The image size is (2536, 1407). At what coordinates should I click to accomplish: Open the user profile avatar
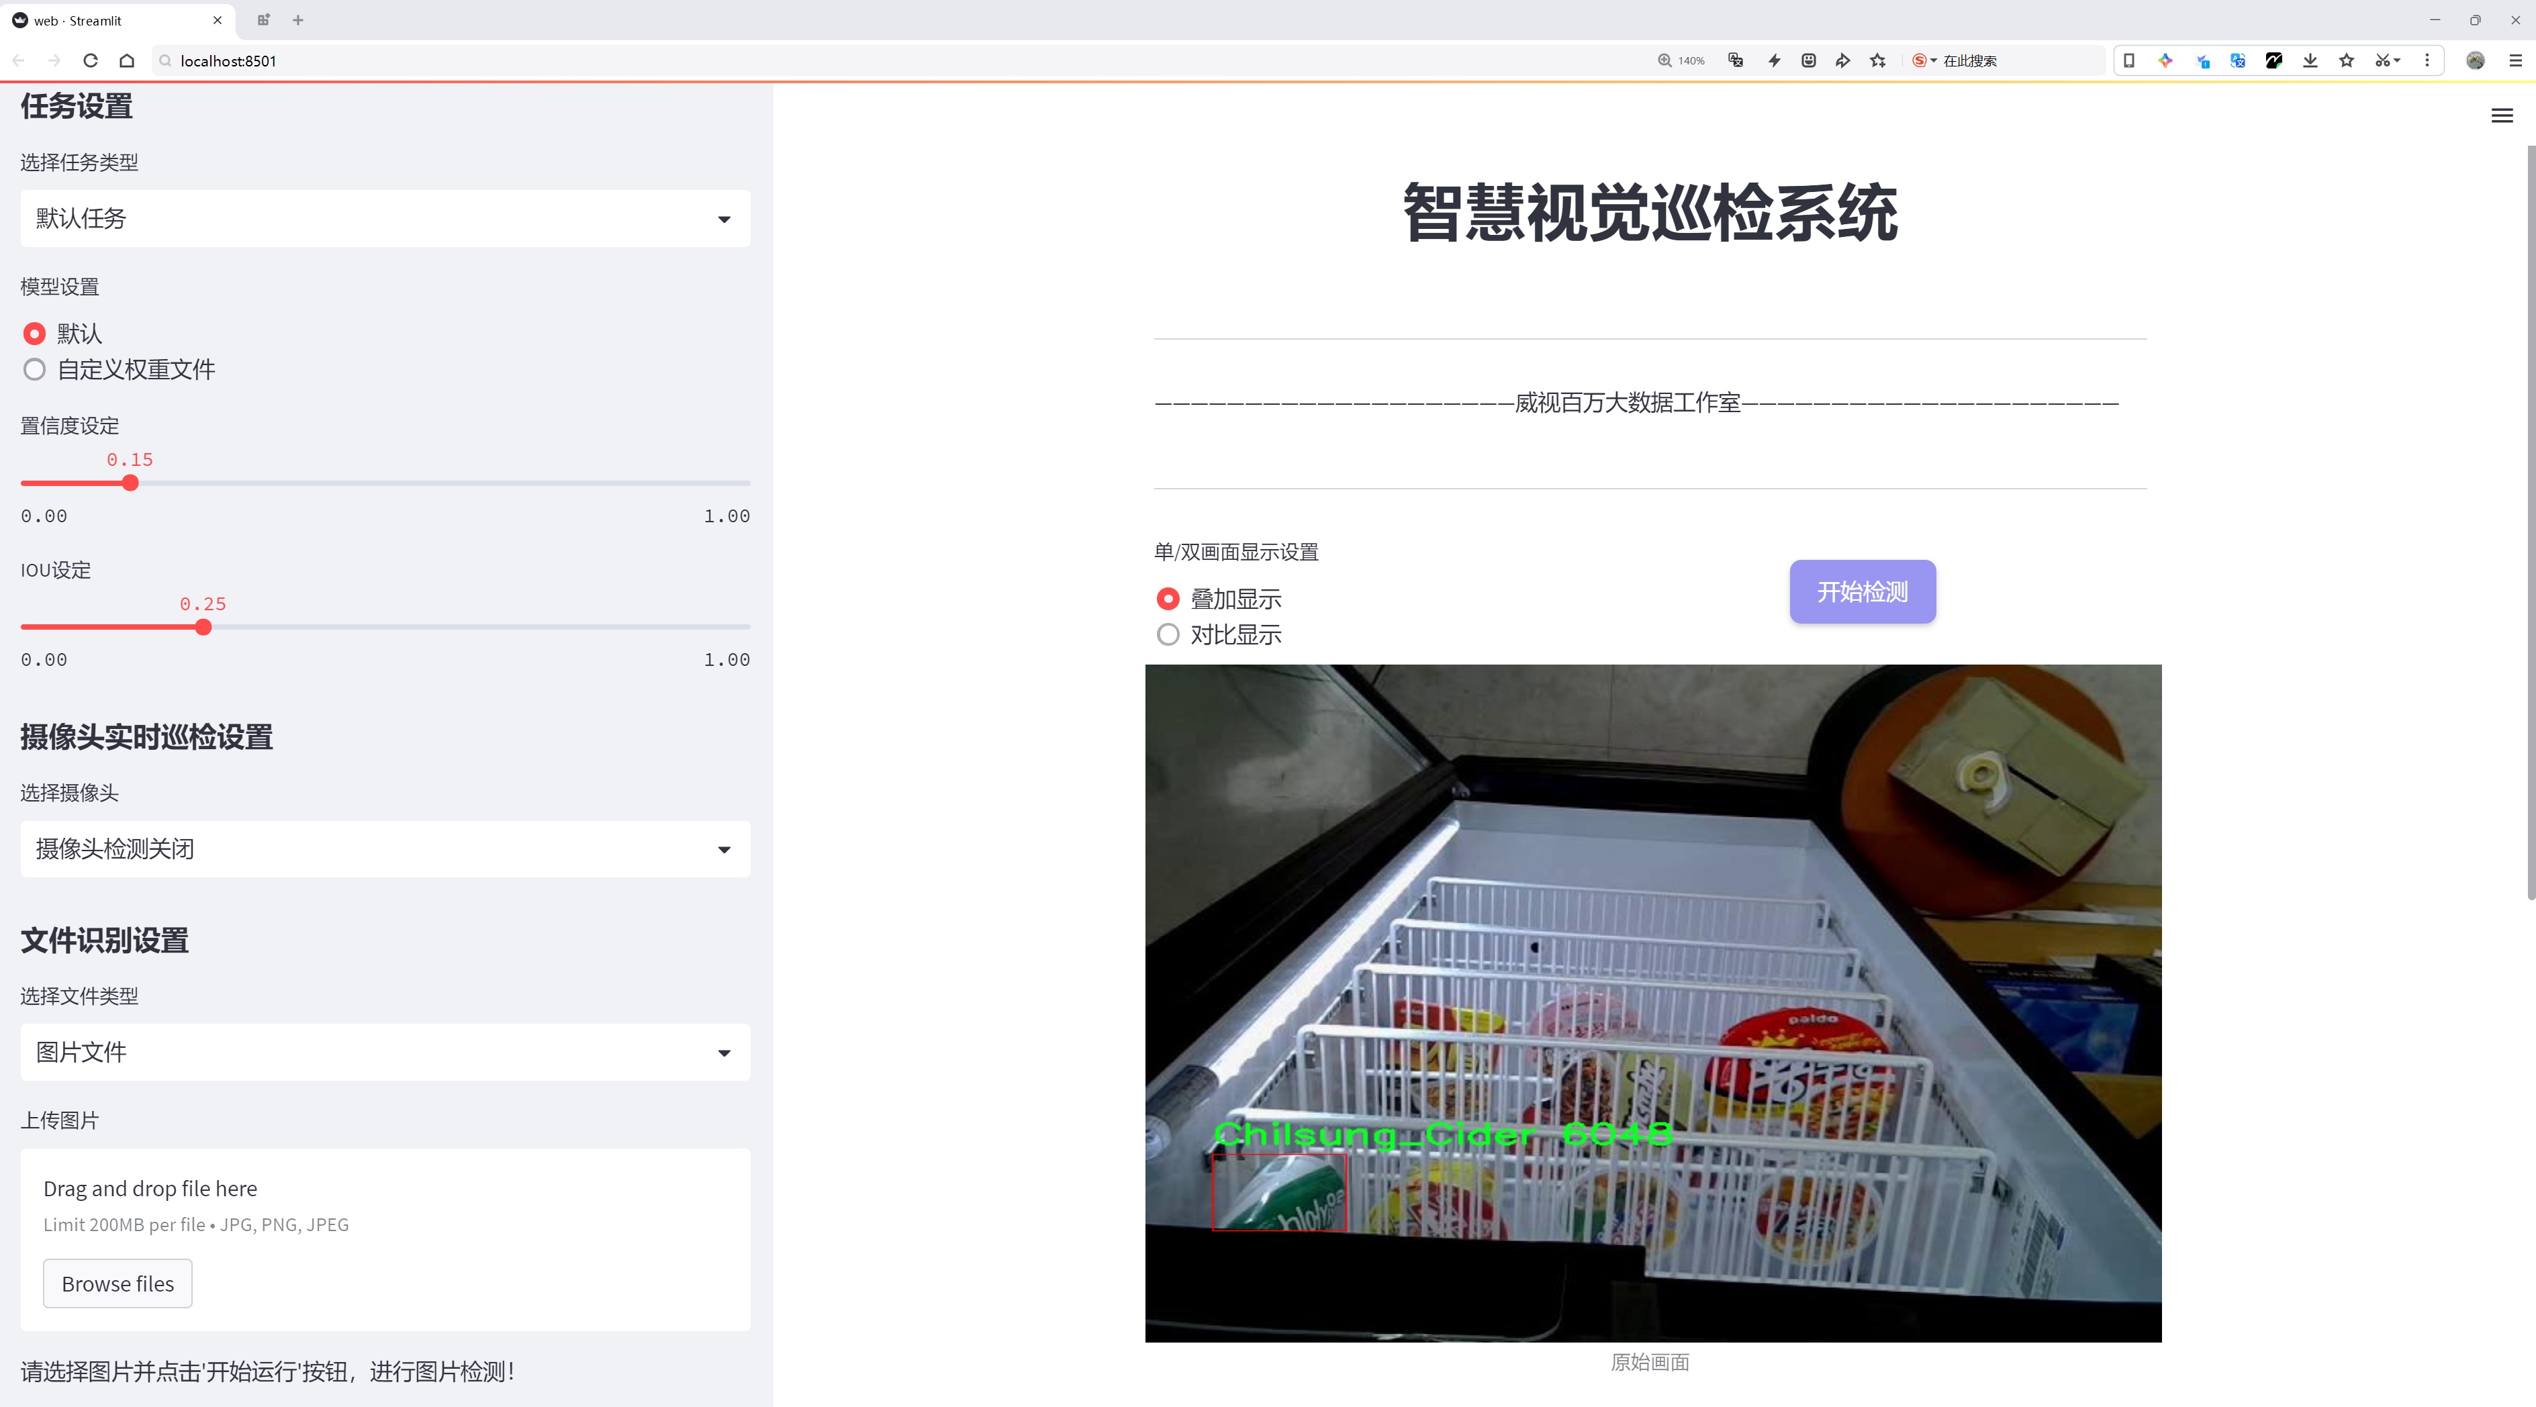[2475, 60]
